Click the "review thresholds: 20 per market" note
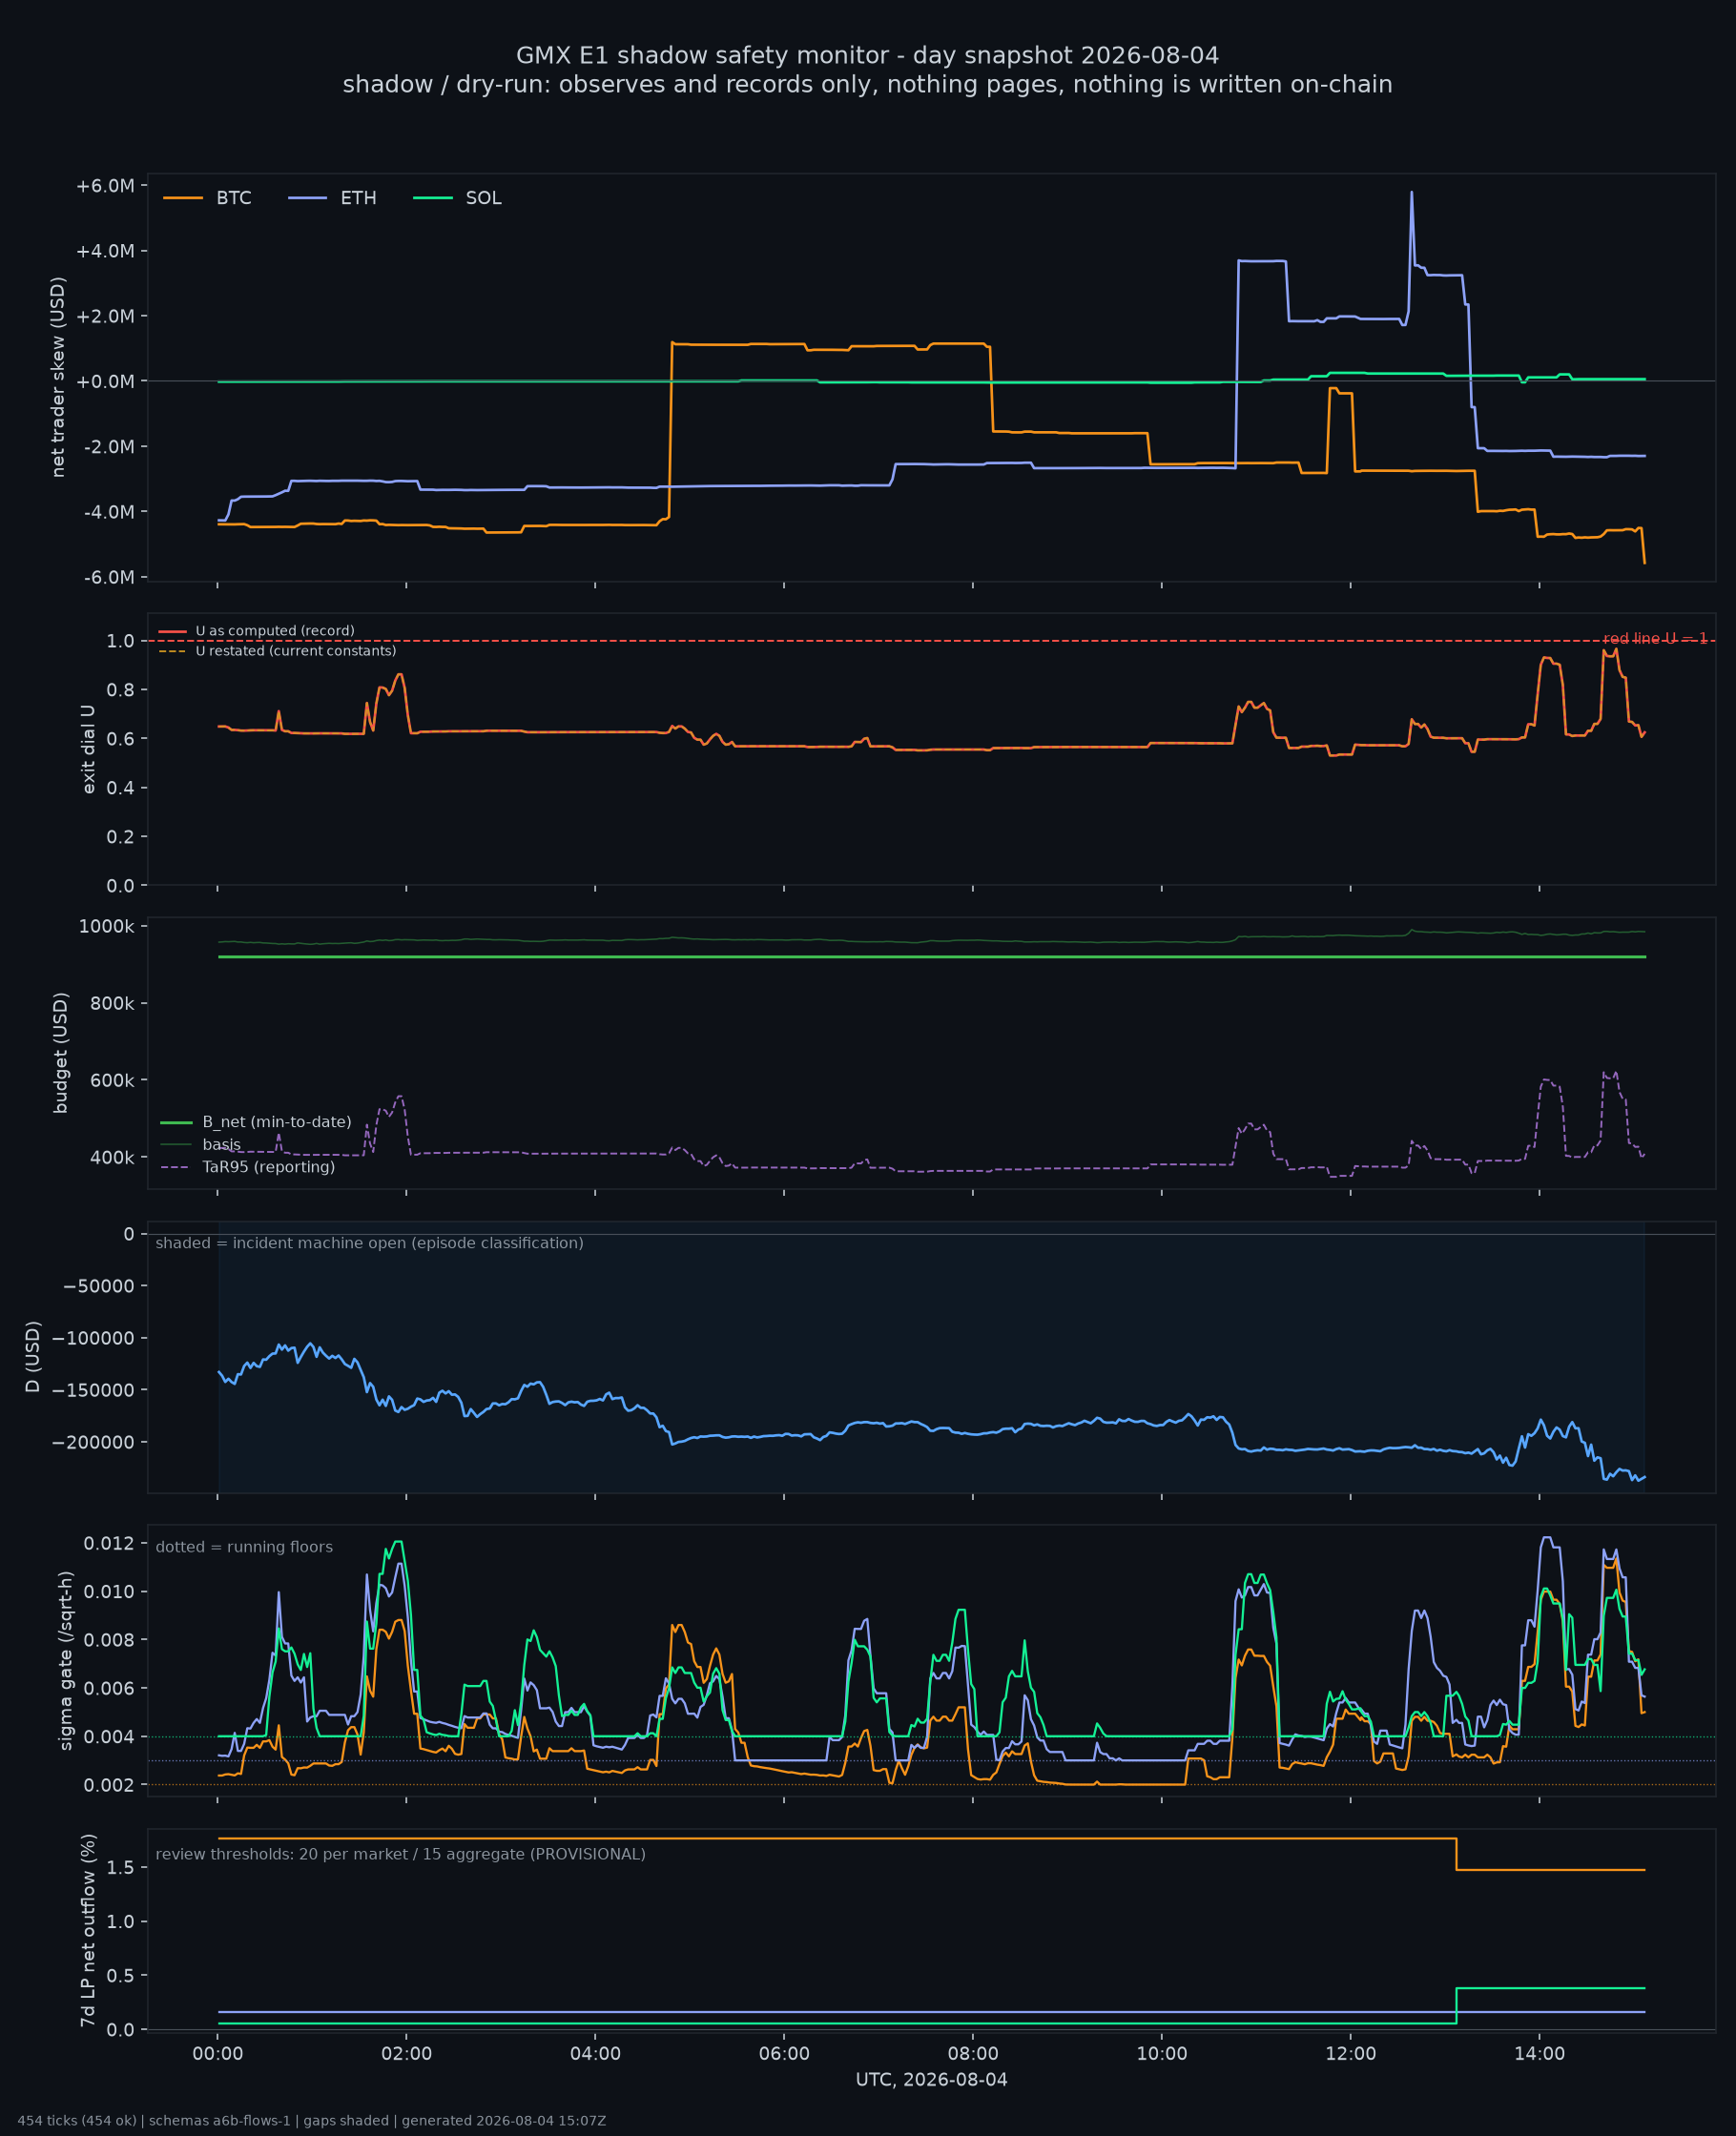 point(400,1855)
